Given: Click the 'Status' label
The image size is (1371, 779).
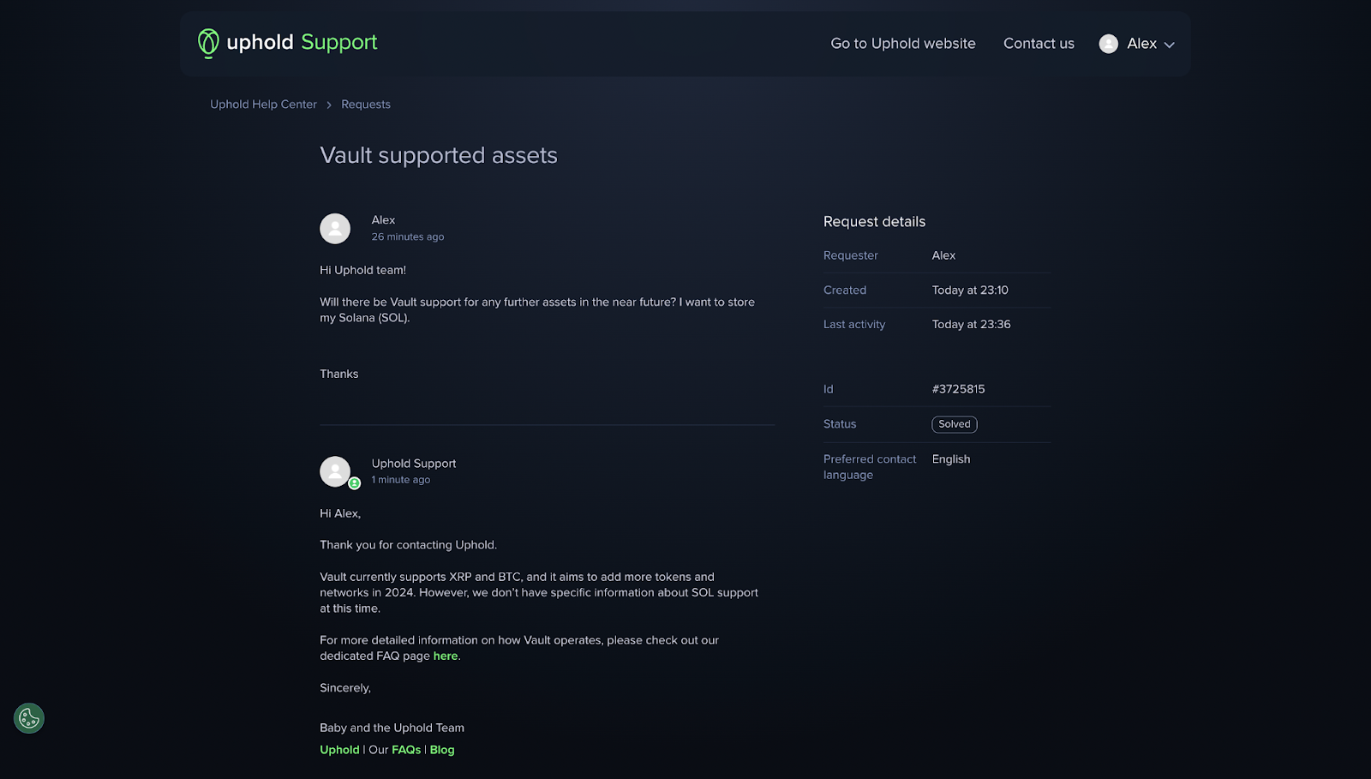Looking at the screenshot, I should click(840, 424).
